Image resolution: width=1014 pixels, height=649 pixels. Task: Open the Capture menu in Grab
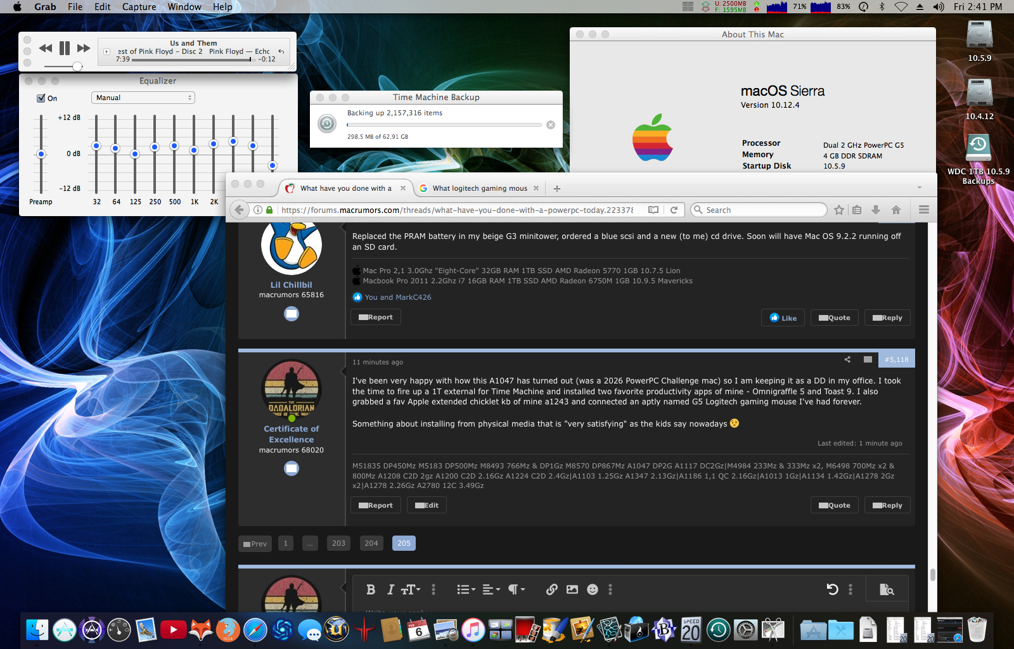click(139, 7)
